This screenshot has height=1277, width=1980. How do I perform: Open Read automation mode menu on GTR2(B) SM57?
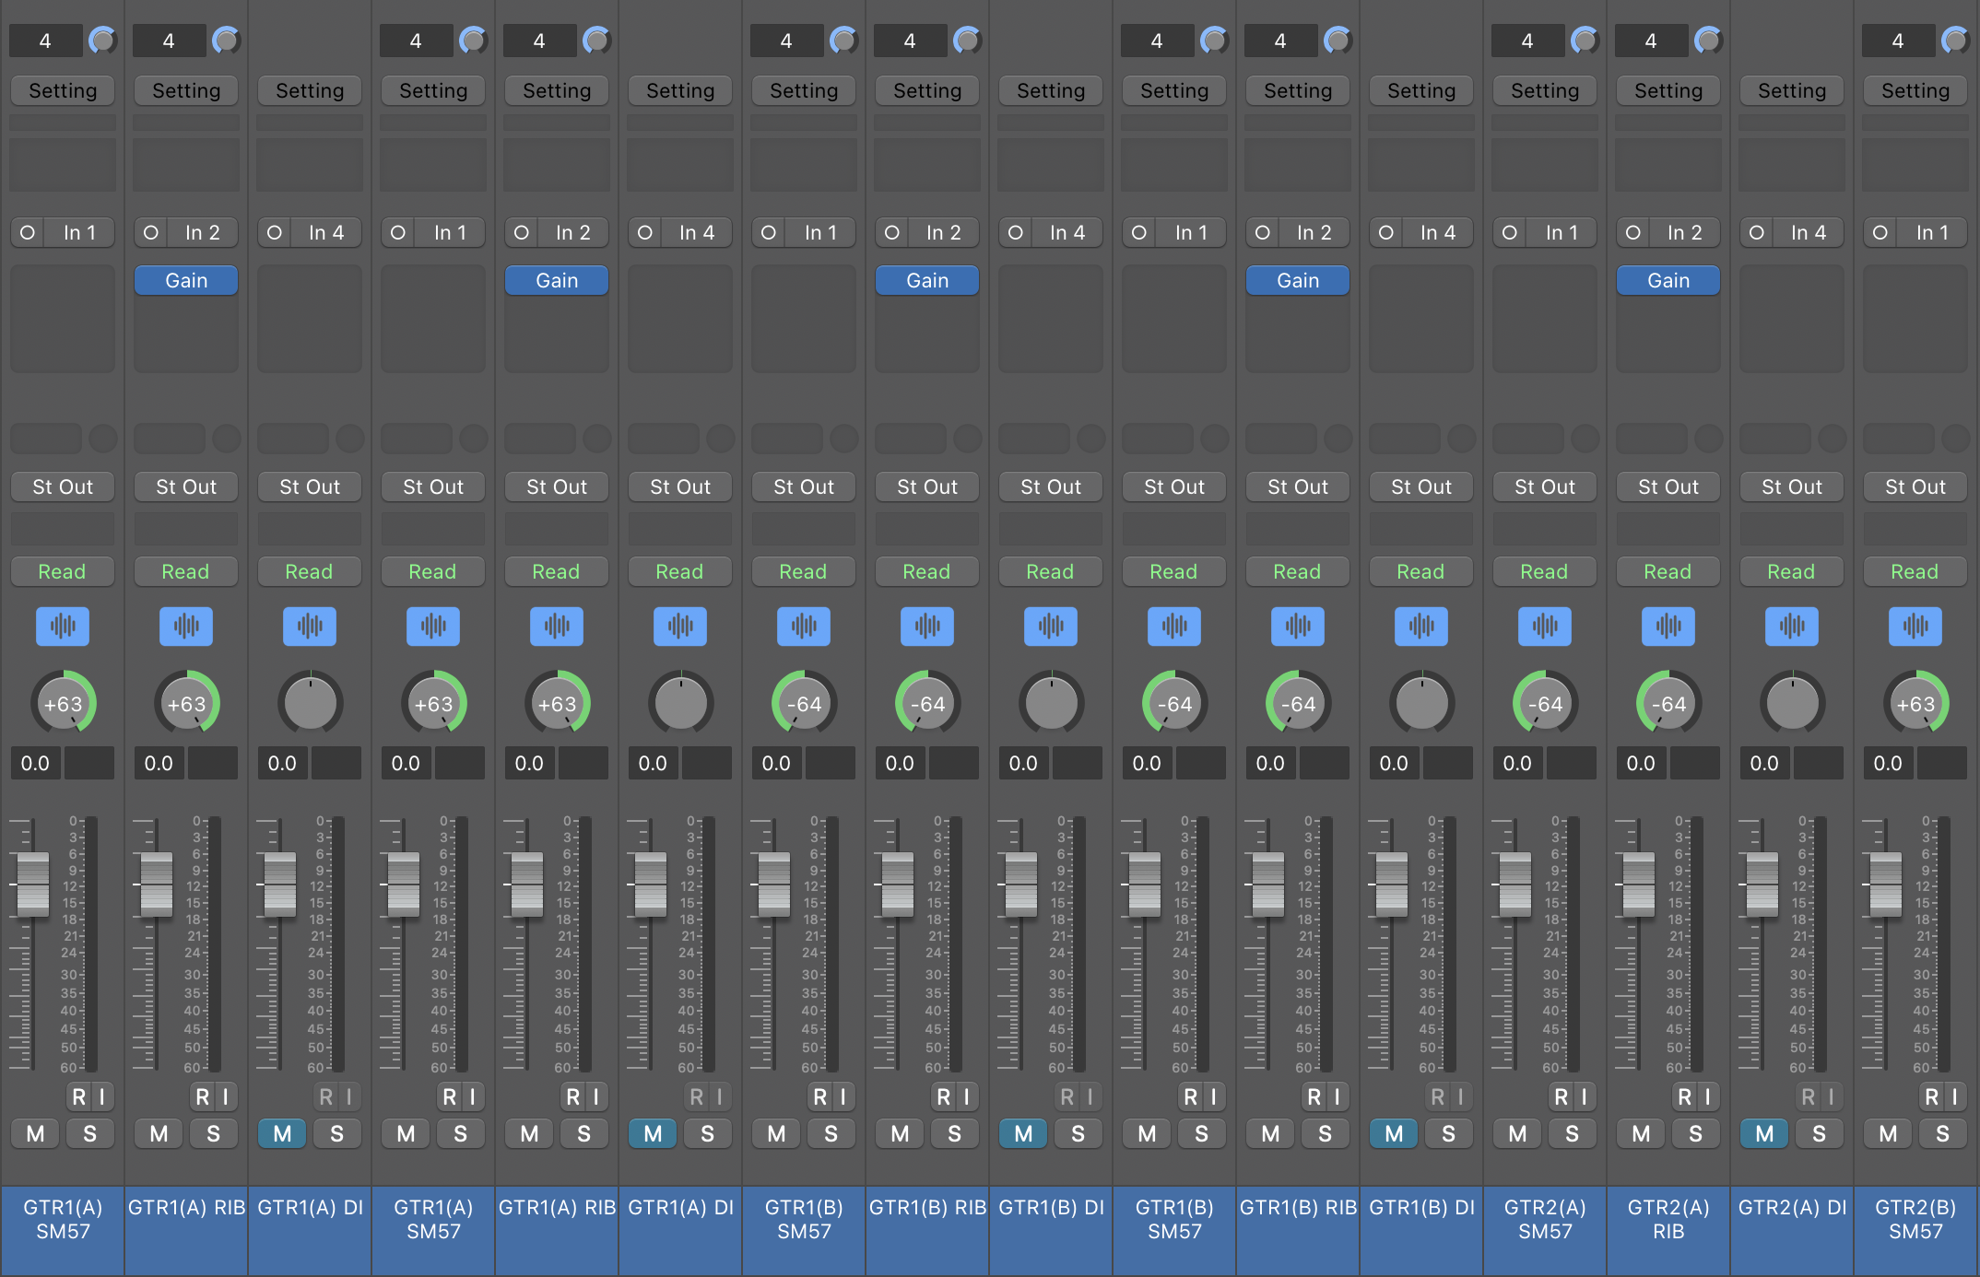tap(1915, 571)
